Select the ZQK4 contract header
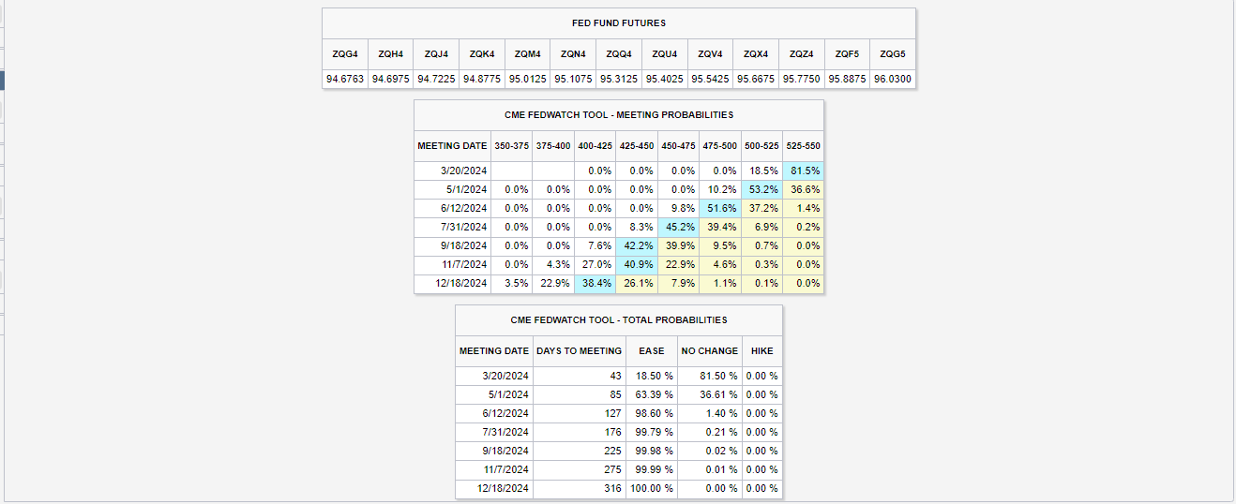1236x504 pixels. 482,54
